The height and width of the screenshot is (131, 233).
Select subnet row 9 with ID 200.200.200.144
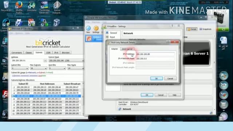[46, 108]
